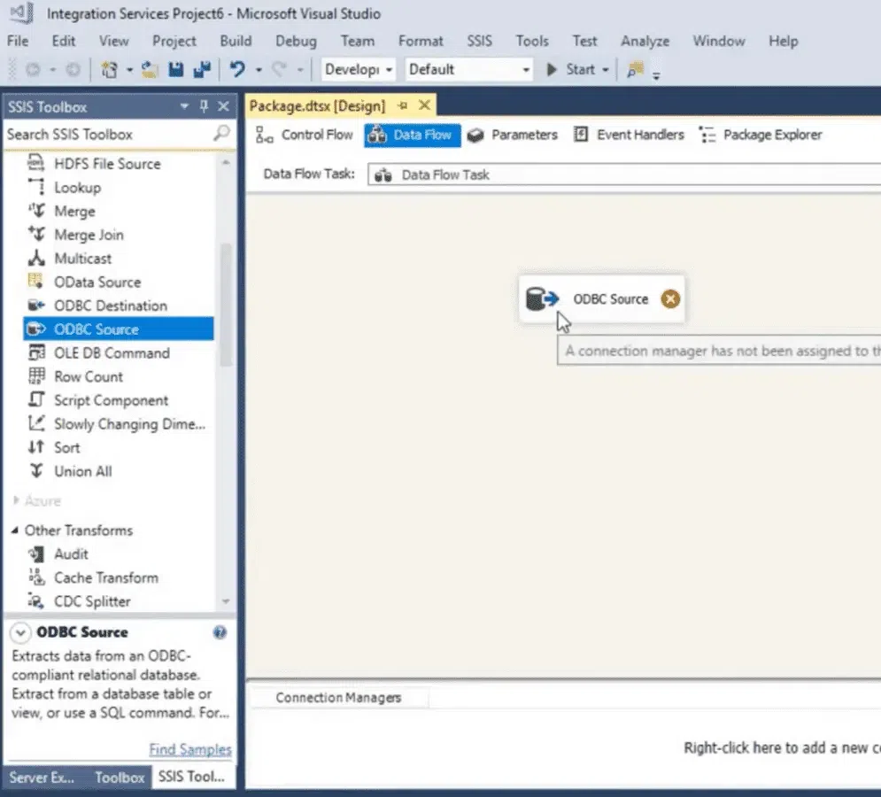The width and height of the screenshot is (881, 797).
Task: Open the Debug menu
Action: click(x=296, y=41)
